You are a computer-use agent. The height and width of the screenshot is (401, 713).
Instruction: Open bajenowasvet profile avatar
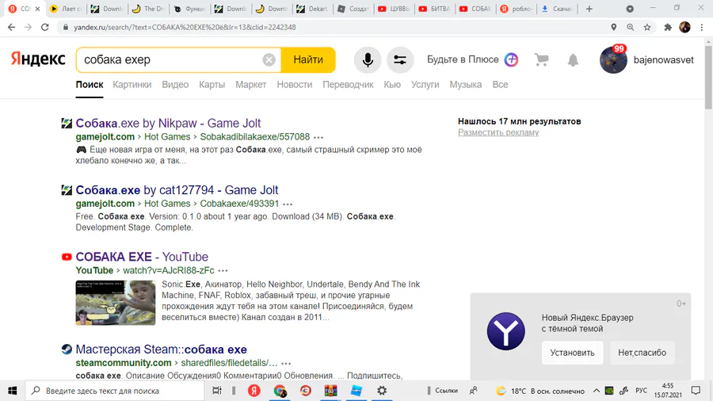tap(613, 59)
